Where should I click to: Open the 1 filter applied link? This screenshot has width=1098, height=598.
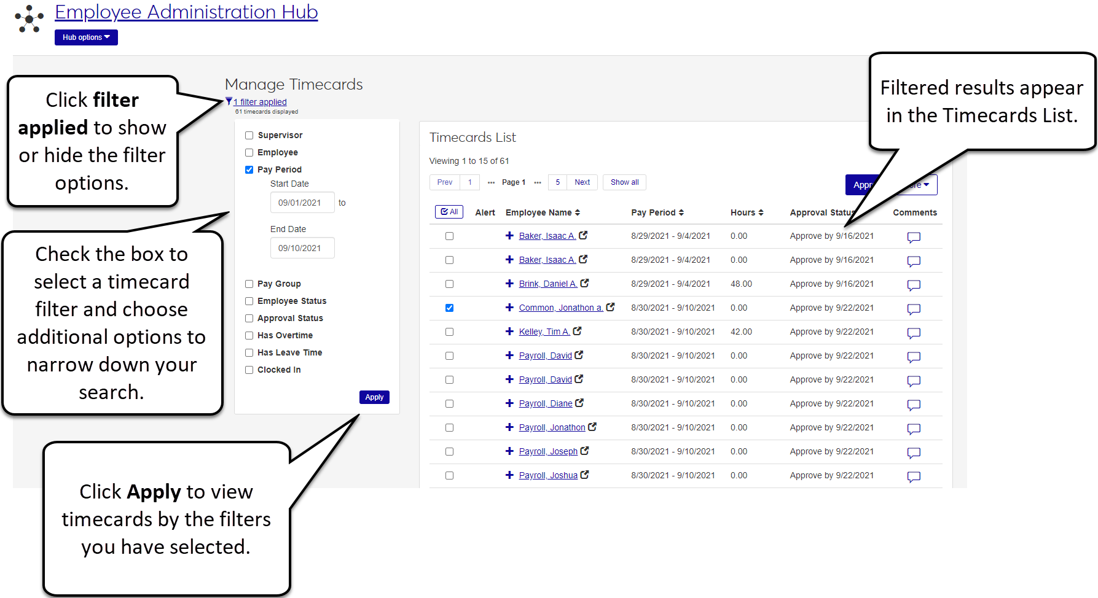click(x=260, y=102)
